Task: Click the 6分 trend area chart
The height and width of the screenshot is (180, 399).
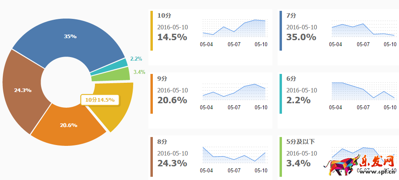Action: click(363, 91)
